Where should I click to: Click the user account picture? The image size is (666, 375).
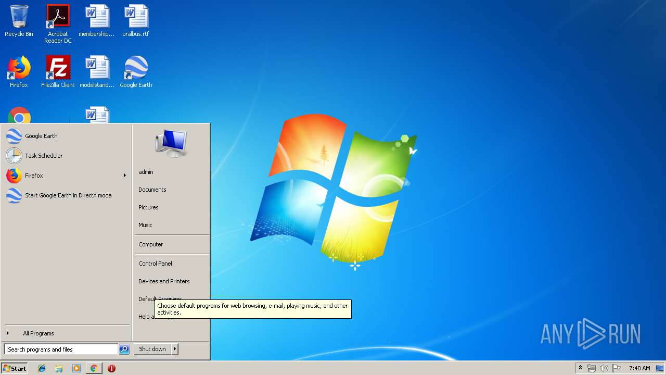point(171,143)
